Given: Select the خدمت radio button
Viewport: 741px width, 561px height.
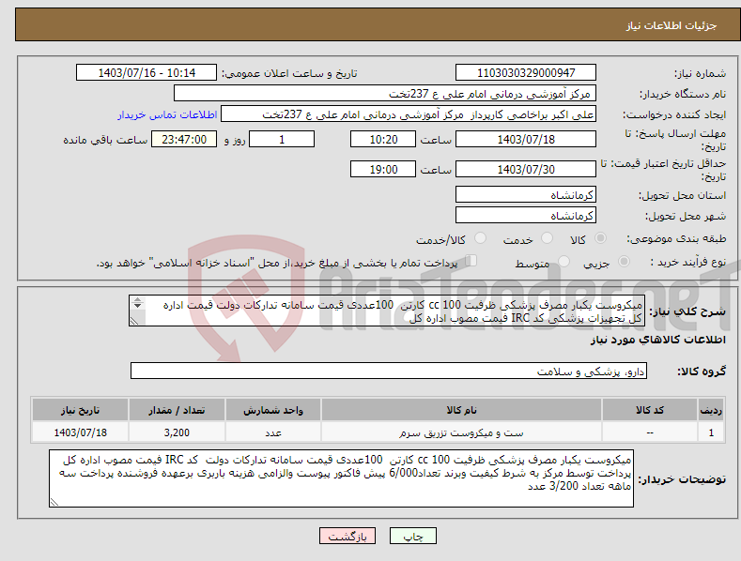Looking at the screenshot, I should (547, 238).
